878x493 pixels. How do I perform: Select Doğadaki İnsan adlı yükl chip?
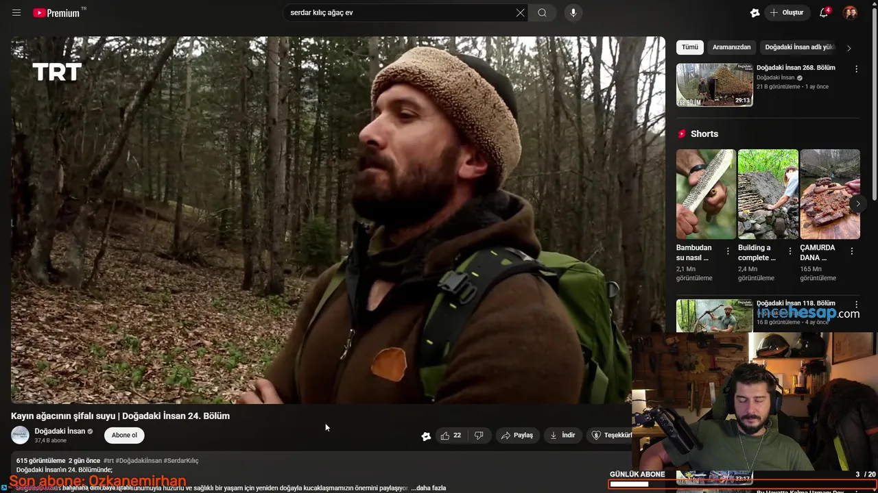click(800, 47)
